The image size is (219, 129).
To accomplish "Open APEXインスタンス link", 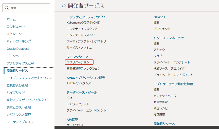I will (79, 83).
